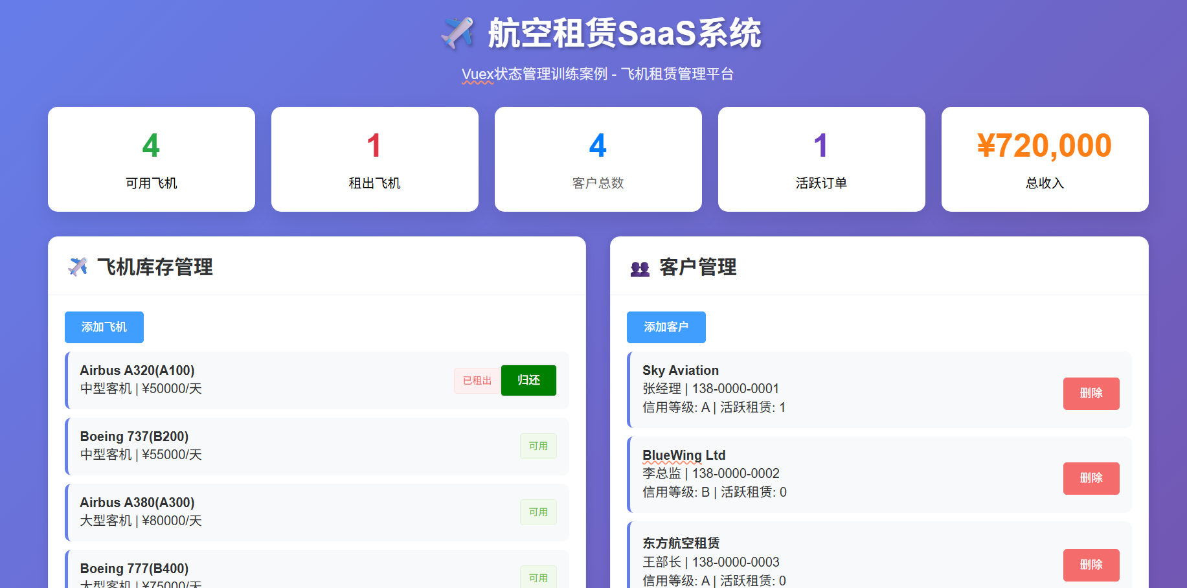Click the 客户管理 section heading
Image resolution: width=1187 pixels, height=588 pixels.
coord(698,267)
